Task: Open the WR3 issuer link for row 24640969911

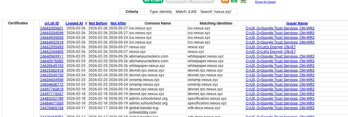Action: coord(280,56)
